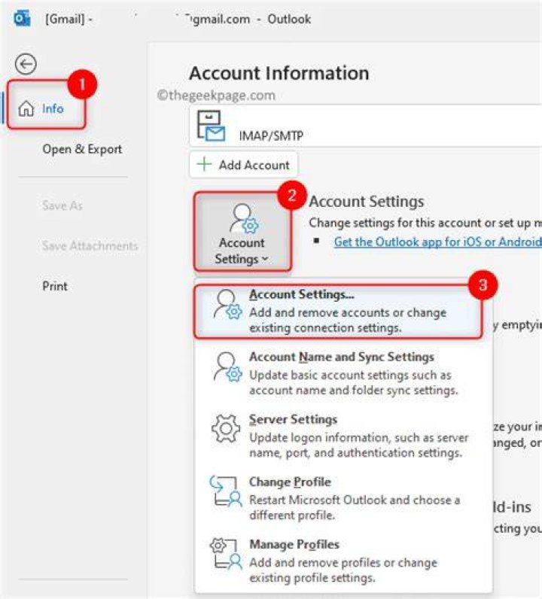Click the plus icon on Add Account
This screenshot has height=599, width=542.
204,164
